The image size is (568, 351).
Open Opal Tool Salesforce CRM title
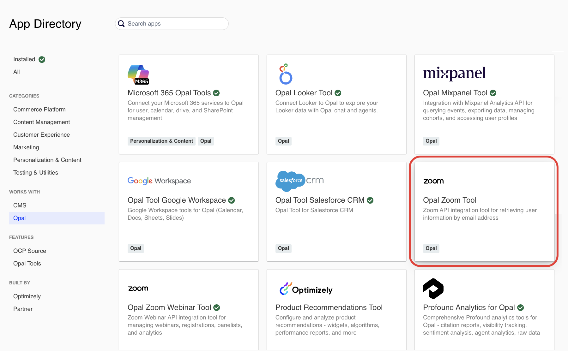(x=320, y=200)
